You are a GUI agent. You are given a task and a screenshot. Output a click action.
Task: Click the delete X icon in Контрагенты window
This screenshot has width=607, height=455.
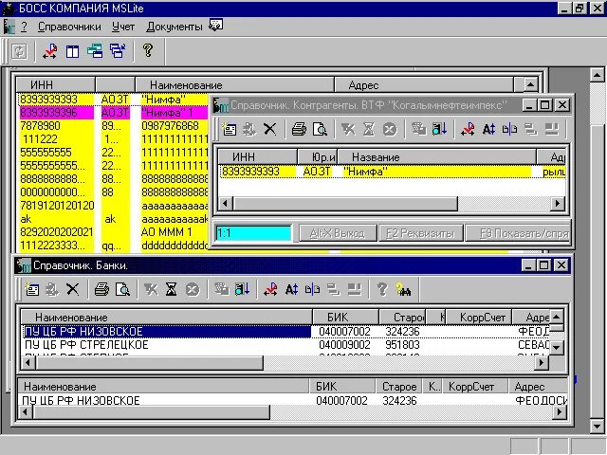[x=269, y=129]
